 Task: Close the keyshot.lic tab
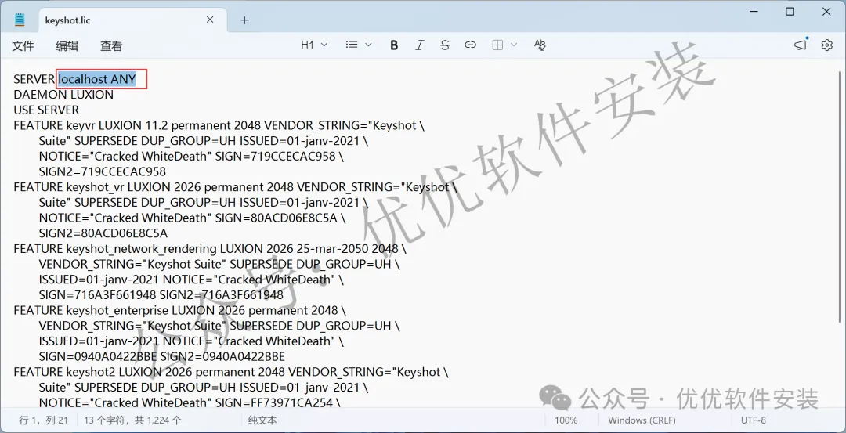click(210, 20)
